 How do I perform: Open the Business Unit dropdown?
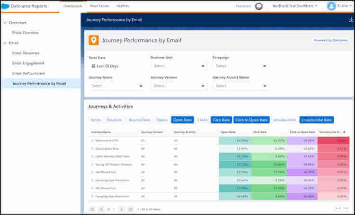tap(179, 66)
